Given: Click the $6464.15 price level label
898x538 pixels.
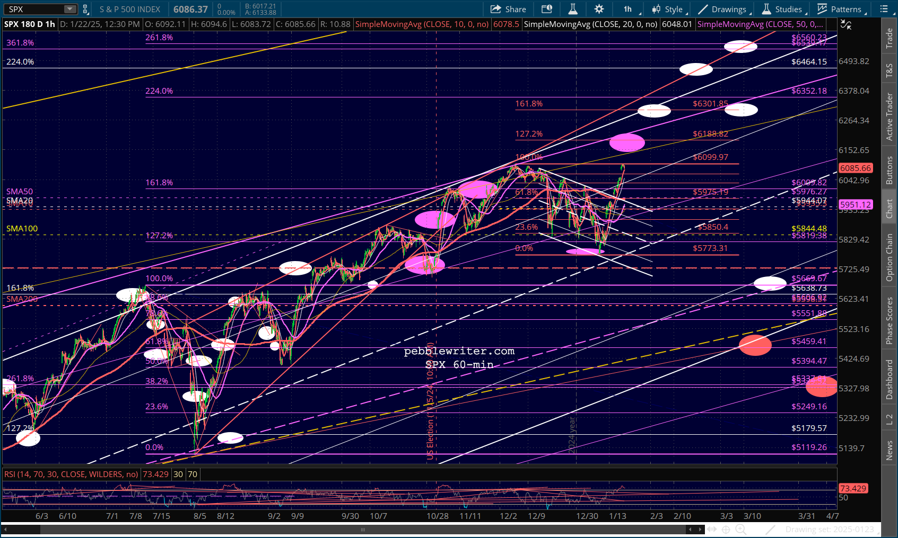Looking at the screenshot, I should pyautogui.click(x=809, y=62).
